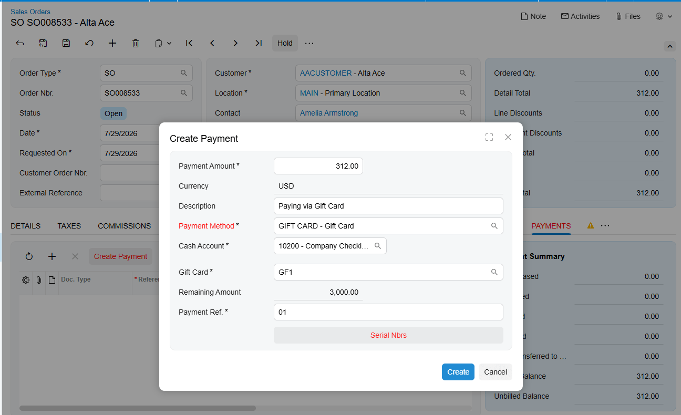Click the USD currency value

(286, 186)
